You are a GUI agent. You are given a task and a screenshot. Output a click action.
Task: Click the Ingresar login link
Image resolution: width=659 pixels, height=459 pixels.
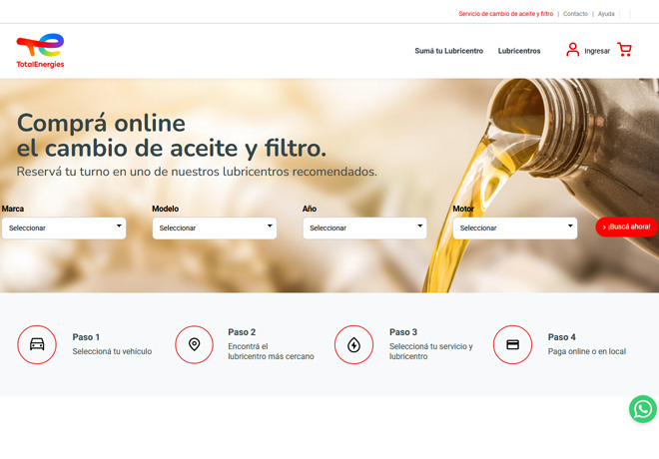(597, 51)
